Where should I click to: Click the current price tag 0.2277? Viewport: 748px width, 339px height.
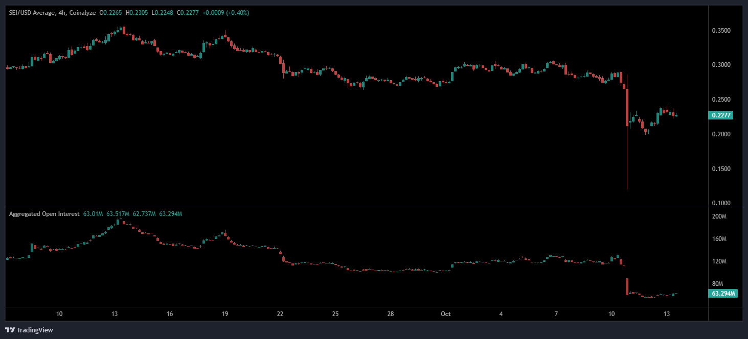tap(721, 115)
